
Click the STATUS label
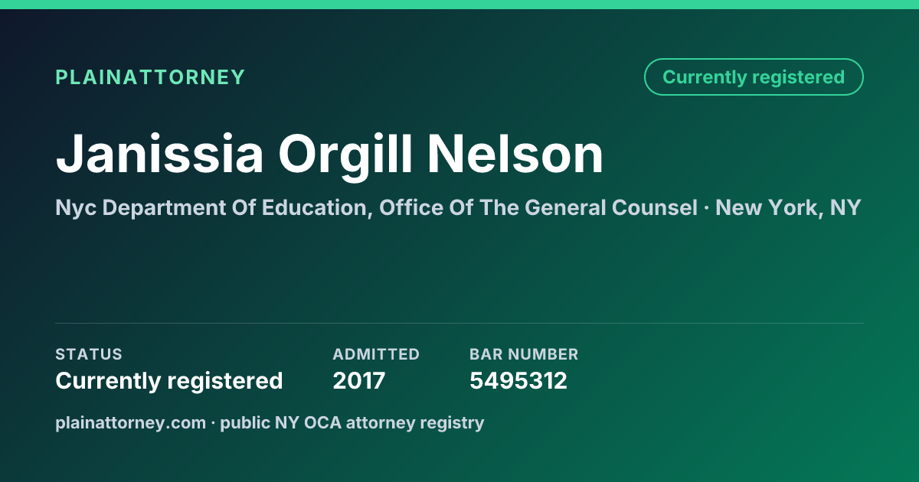coord(89,354)
